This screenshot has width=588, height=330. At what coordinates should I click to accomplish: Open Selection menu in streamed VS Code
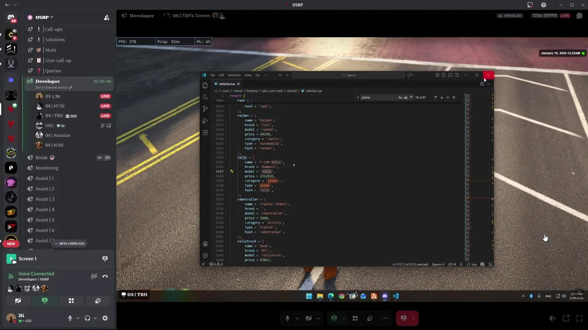tap(234, 75)
